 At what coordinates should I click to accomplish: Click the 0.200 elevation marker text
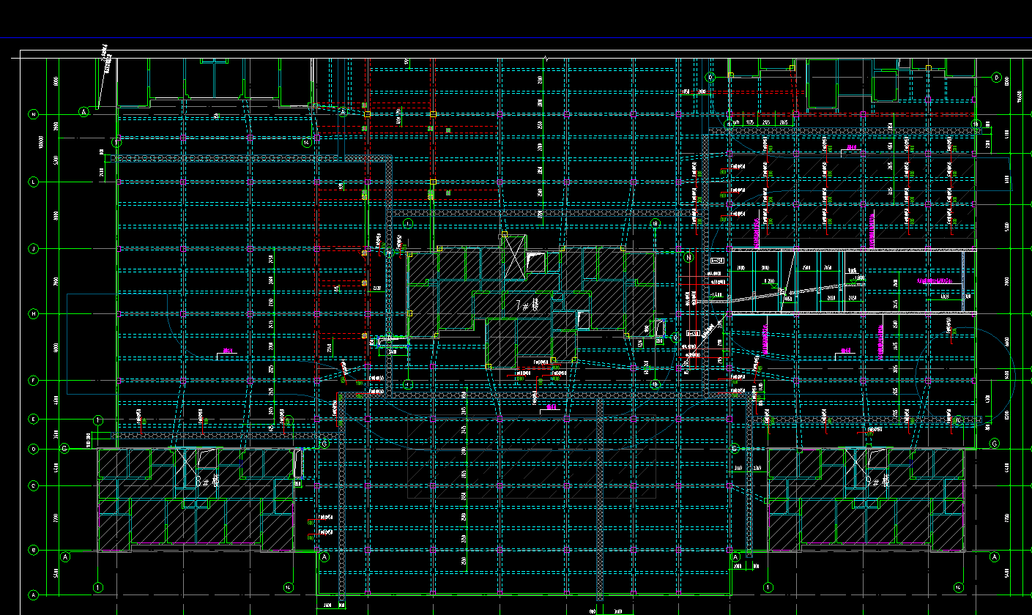tap(769, 281)
